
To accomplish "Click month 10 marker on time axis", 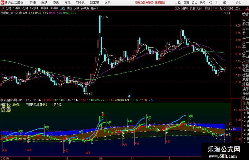I will pos(101,158).
